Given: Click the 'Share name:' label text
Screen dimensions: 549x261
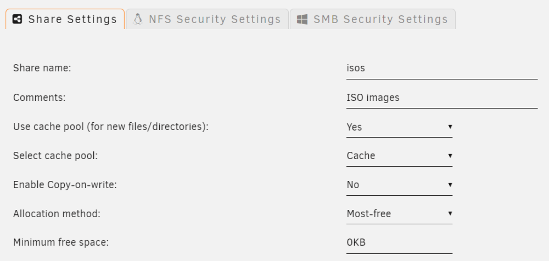Looking at the screenshot, I should click(x=42, y=68).
